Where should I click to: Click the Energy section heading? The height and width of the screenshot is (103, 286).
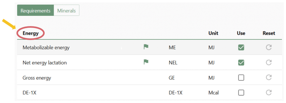(x=31, y=33)
